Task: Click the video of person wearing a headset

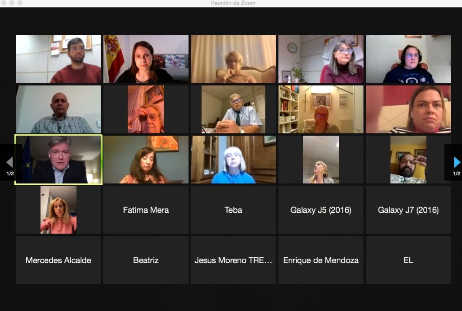Action: click(408, 59)
